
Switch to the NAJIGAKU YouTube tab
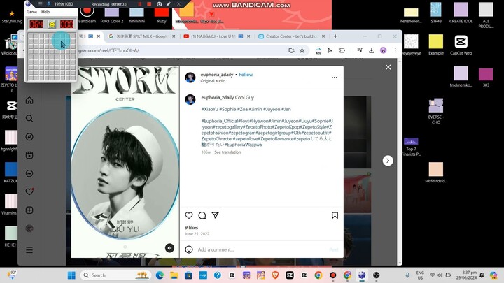213,36
